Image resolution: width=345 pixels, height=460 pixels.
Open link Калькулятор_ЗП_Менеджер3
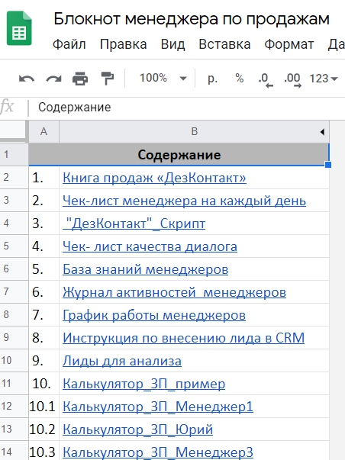(x=158, y=452)
